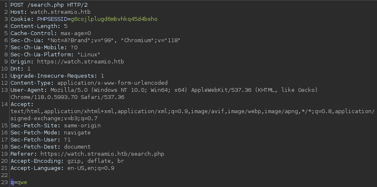The image size is (377, 187).
Task: Click the Sec-Fetch-Site same-origin value
Action: pyautogui.click(x=82, y=126)
